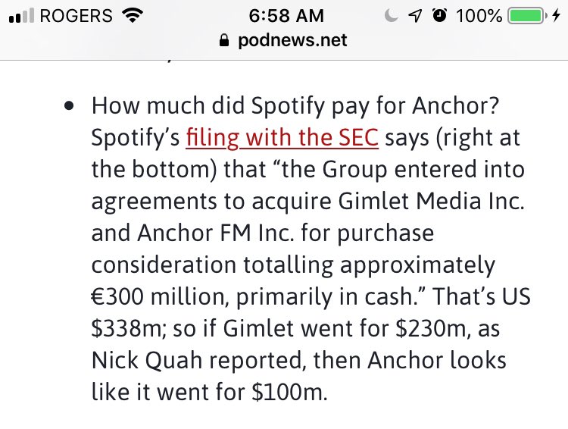The height and width of the screenshot is (429, 568).
Task: Tap the 6:58 AM clock
Action: tap(284, 15)
